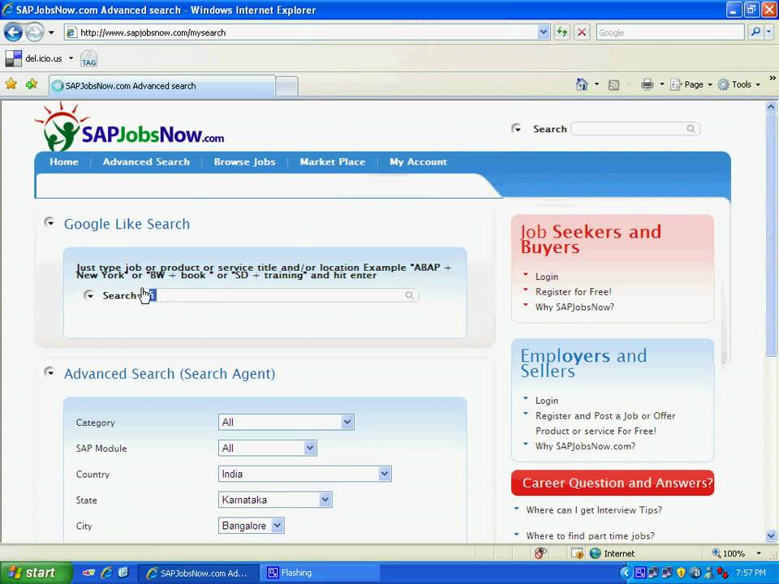Image resolution: width=779 pixels, height=584 pixels.
Task: Click the magnifier icon in Google Like Search
Action: pos(409,295)
